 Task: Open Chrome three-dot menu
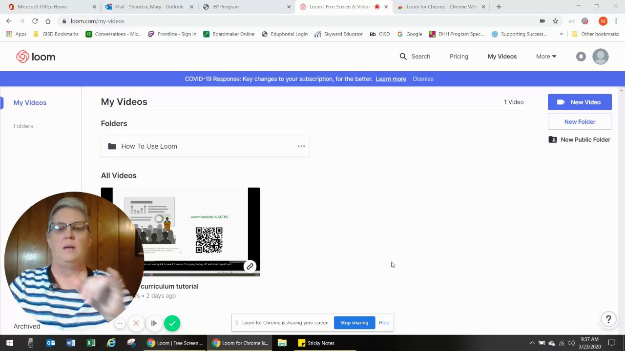click(x=616, y=21)
